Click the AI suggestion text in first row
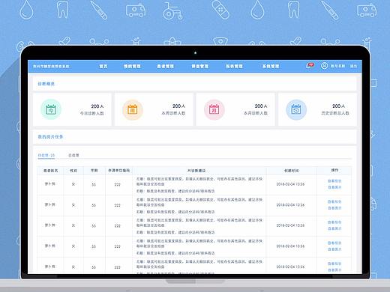Image resolution: width=390 pixels, height=292 pixels. [199, 185]
